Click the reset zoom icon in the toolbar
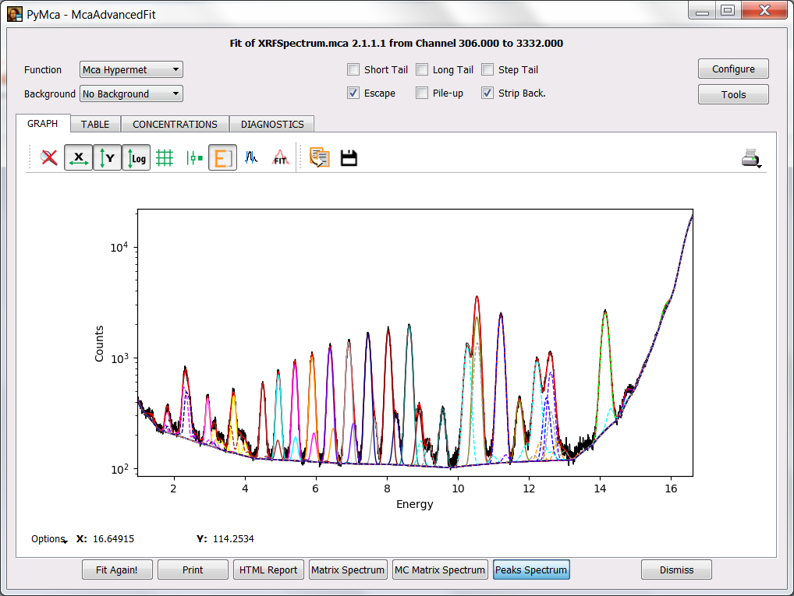 (x=47, y=157)
